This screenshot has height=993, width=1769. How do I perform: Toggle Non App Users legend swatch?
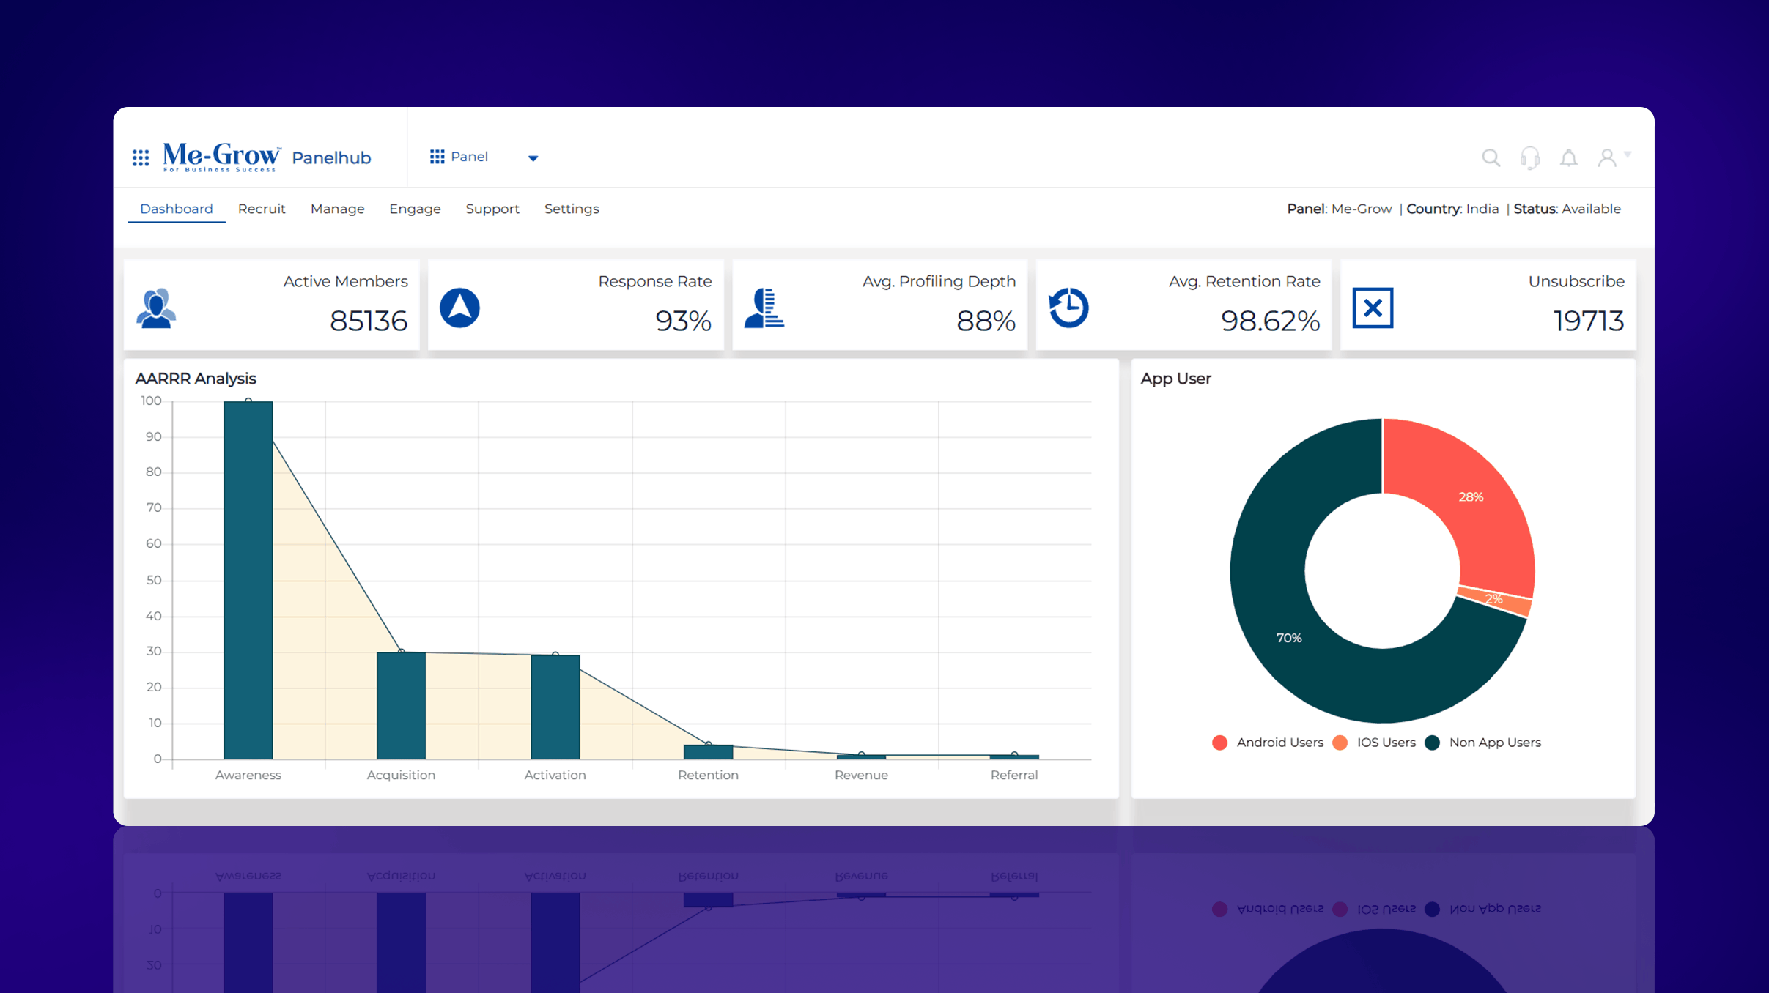1432,743
